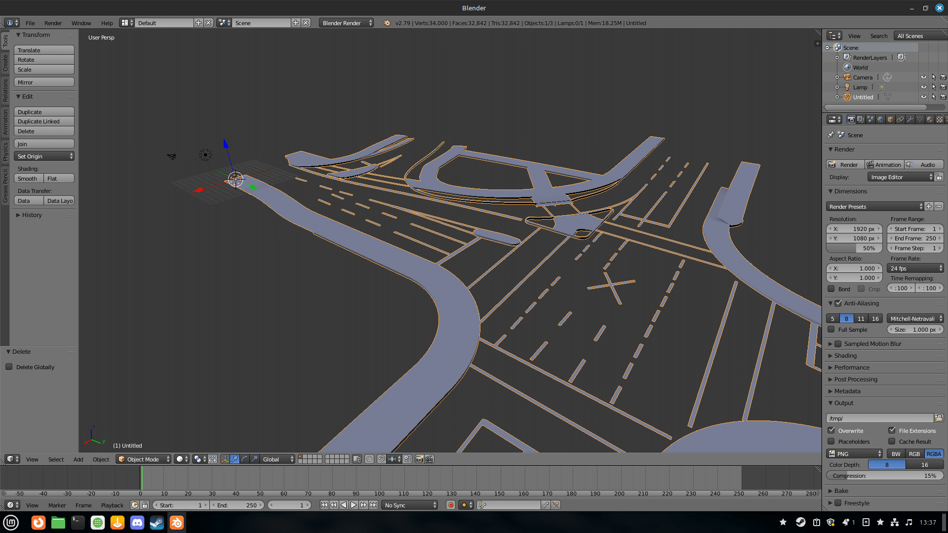Screen dimensions: 948x533
Task: Expand the Performance panel
Action: 852,367
